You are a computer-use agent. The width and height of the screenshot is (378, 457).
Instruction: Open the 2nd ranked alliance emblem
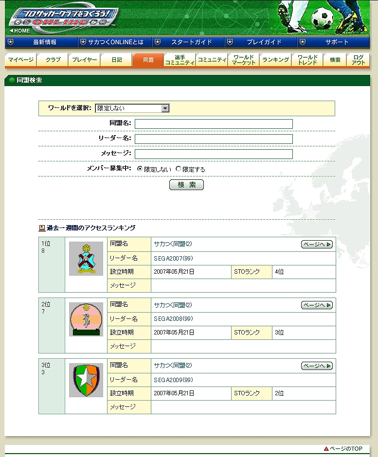(86, 319)
